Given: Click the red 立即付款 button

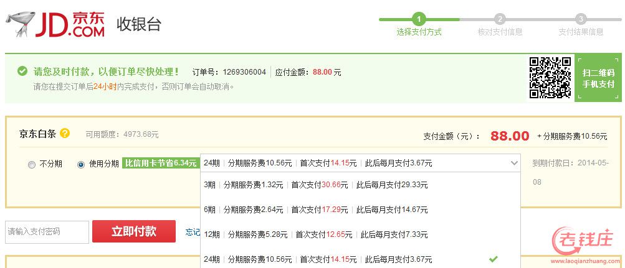Looking at the screenshot, I should 134,231.
